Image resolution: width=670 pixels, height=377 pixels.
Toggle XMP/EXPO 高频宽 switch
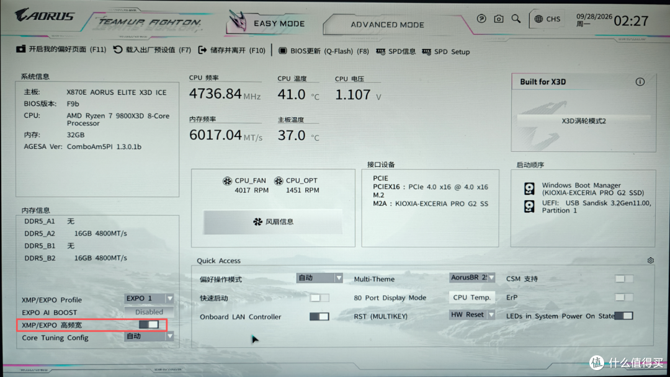coord(149,325)
